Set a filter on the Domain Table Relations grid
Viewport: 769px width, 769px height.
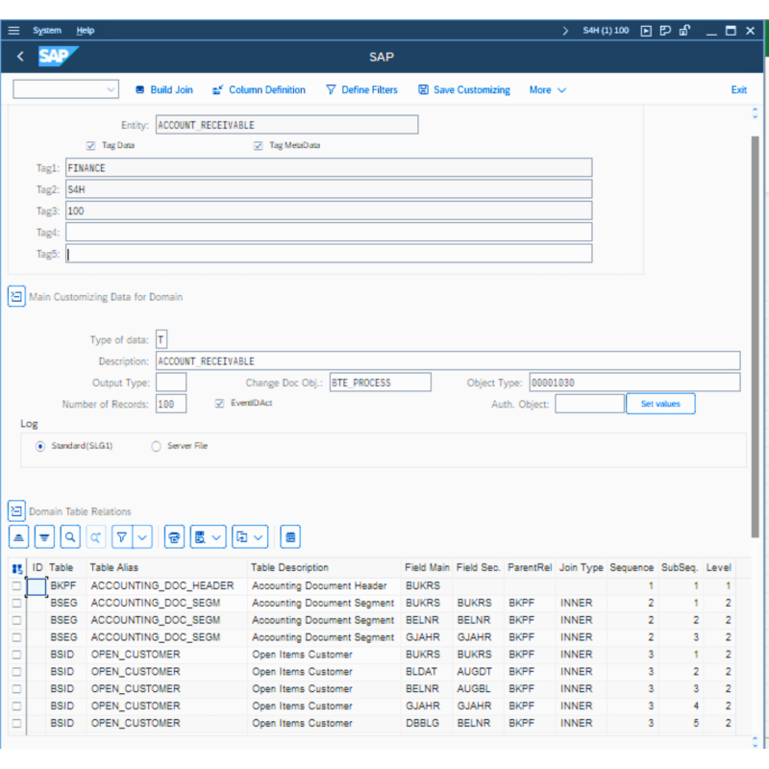[x=122, y=536]
